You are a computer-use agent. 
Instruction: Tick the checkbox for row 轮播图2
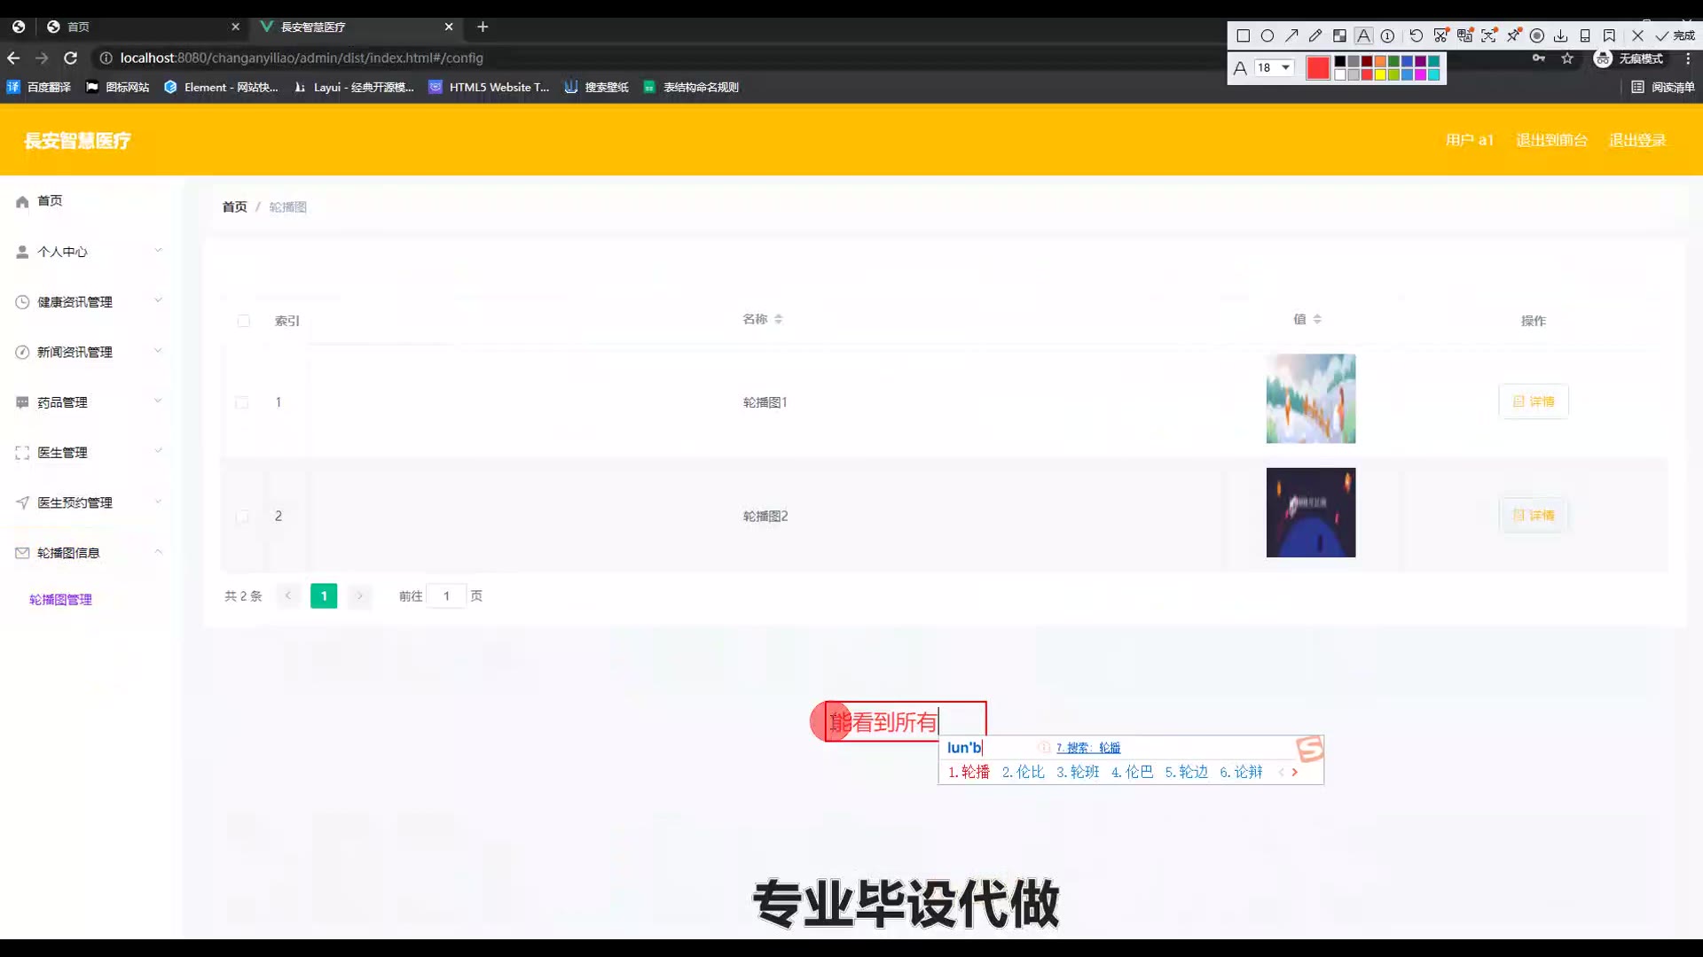241,516
